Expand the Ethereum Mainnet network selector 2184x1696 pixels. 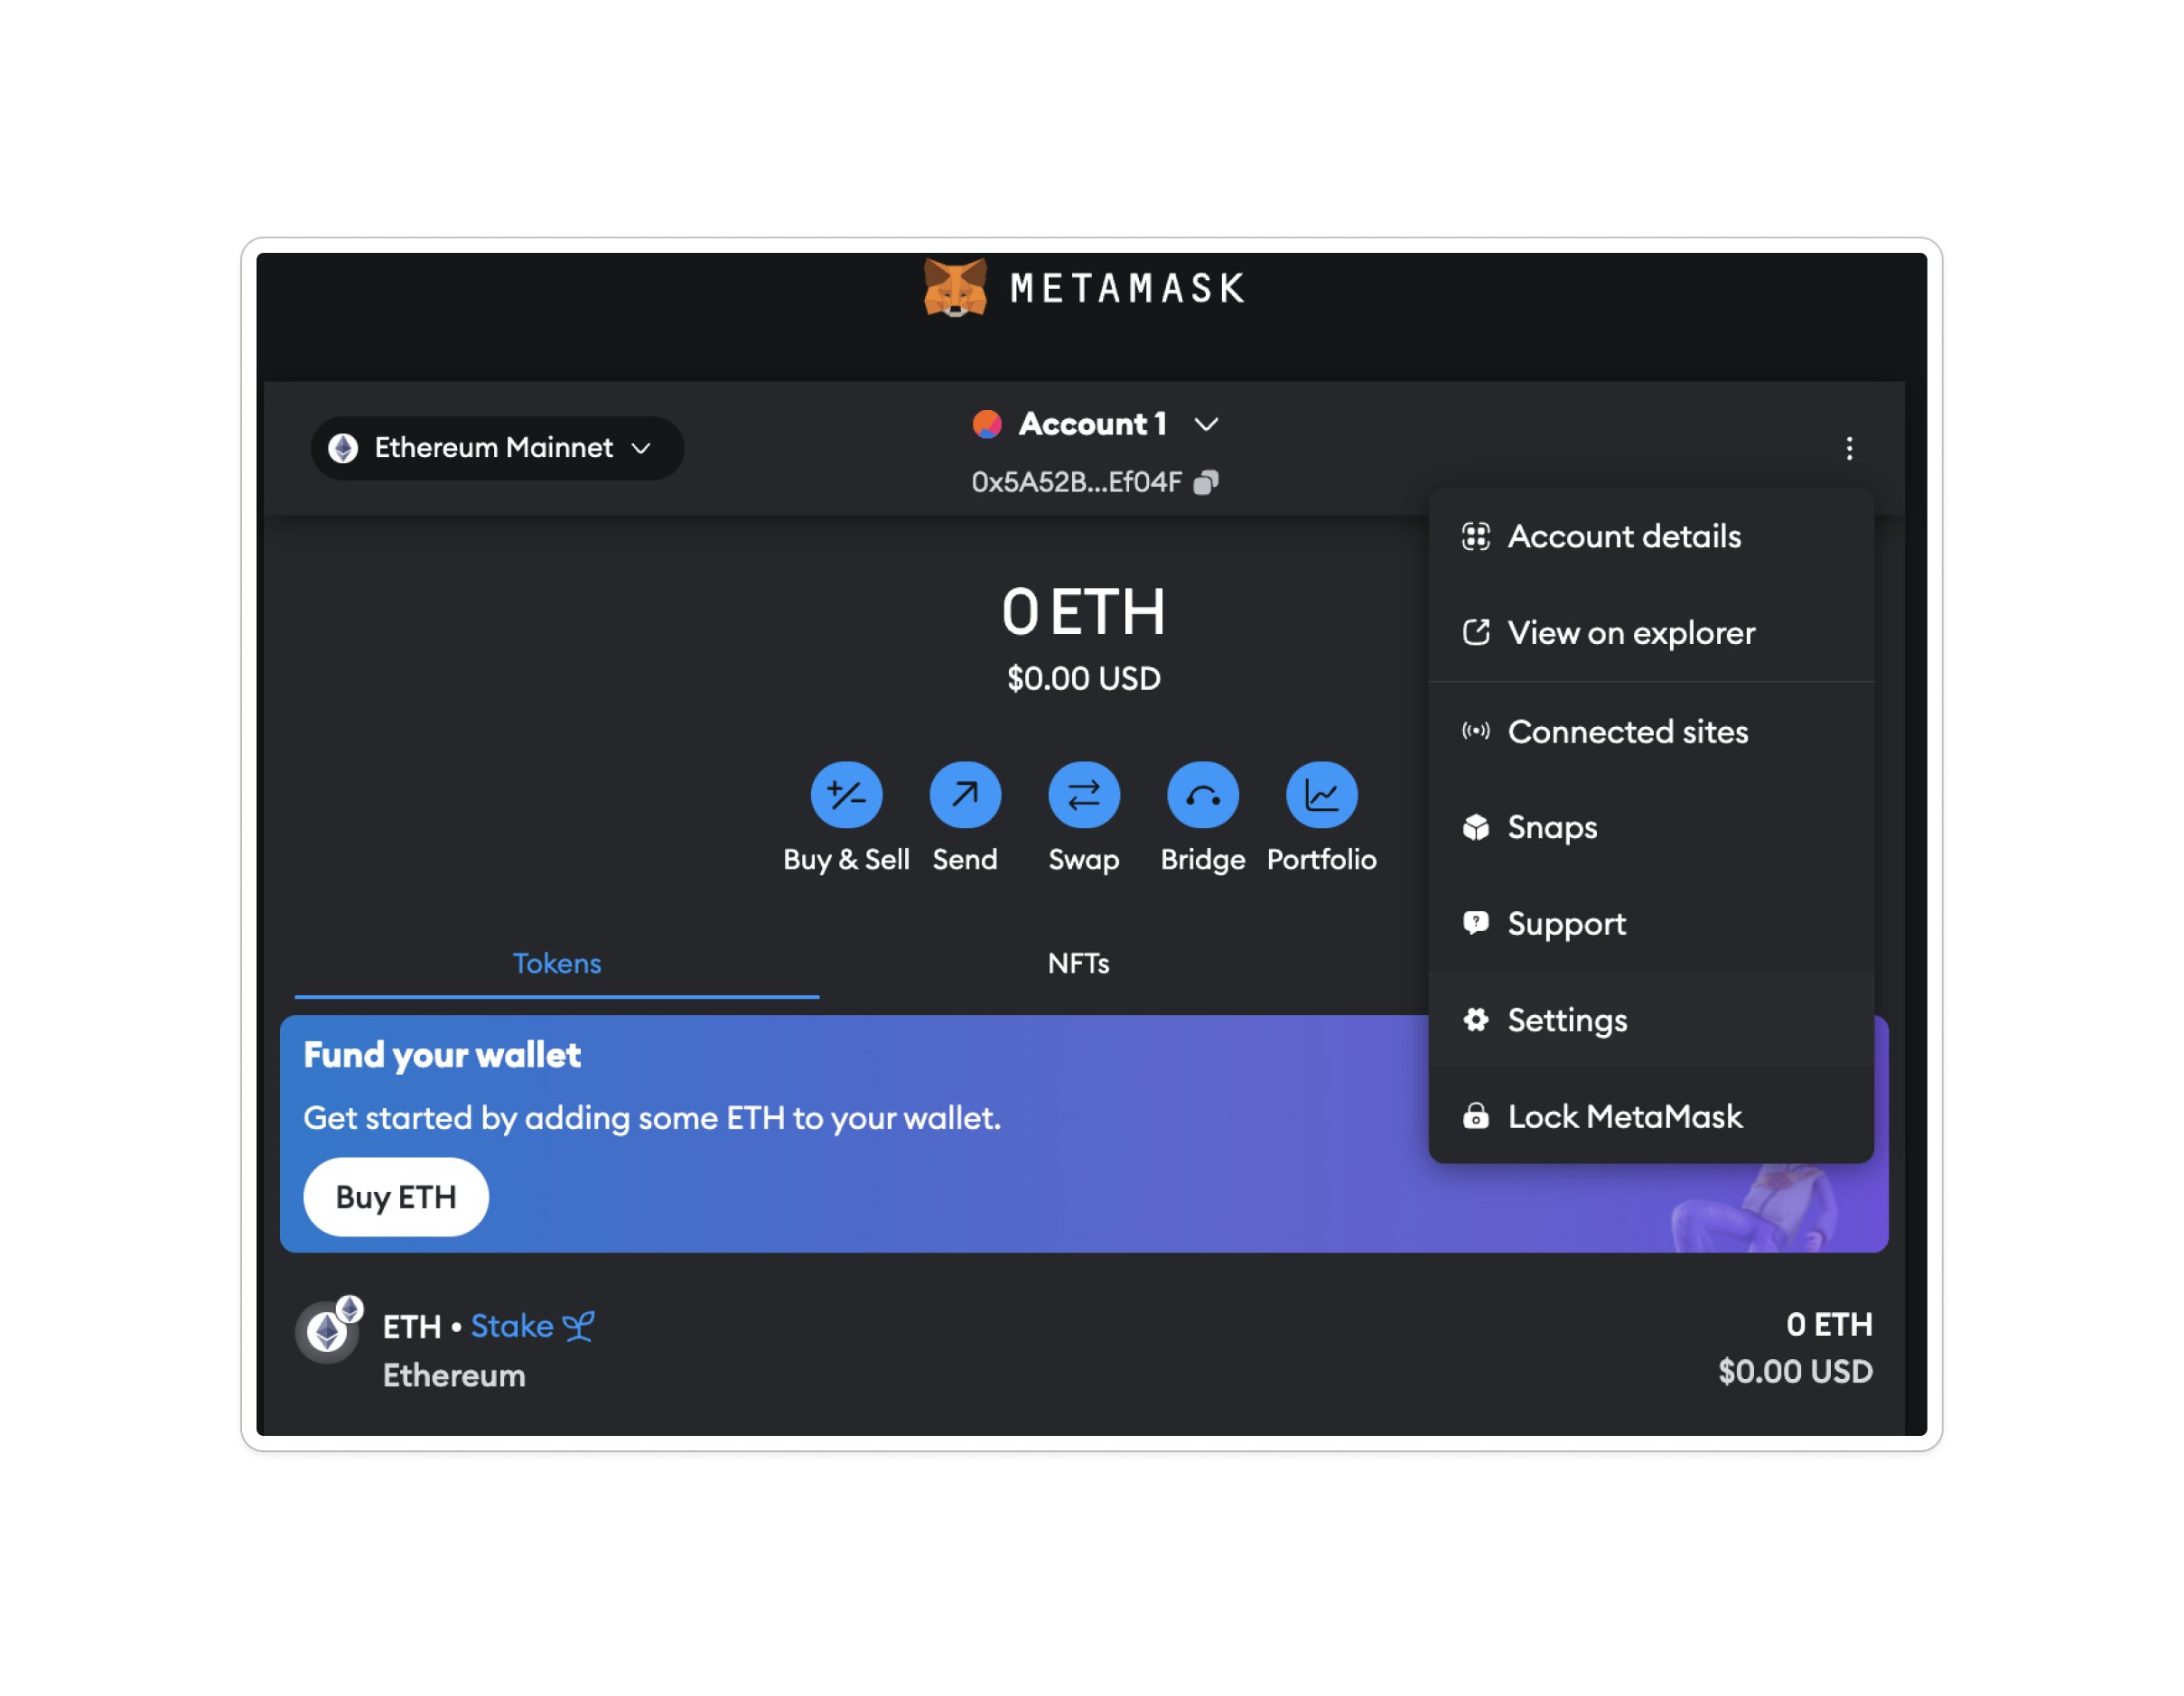click(499, 448)
